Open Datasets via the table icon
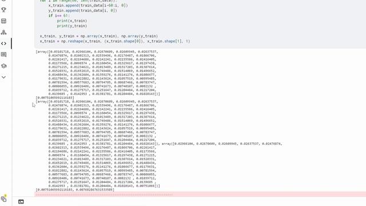 4,21
